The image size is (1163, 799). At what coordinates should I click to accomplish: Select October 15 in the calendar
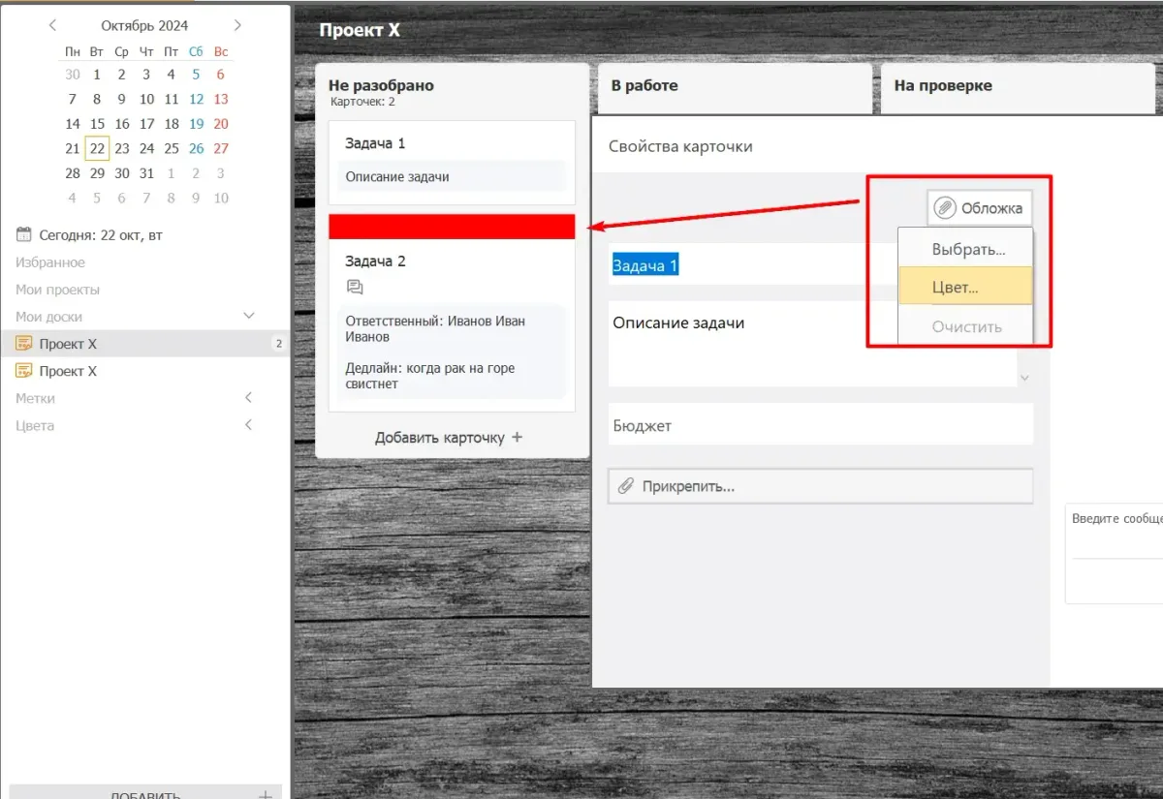coord(97,124)
